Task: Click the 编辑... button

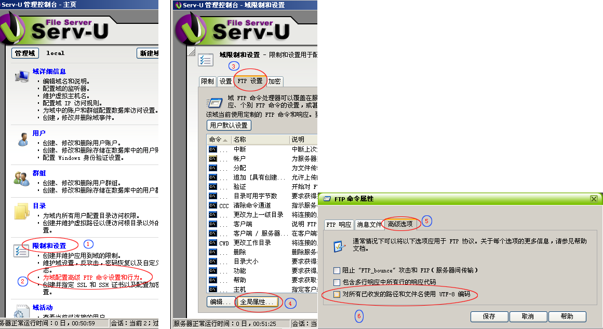Action: tap(221, 302)
